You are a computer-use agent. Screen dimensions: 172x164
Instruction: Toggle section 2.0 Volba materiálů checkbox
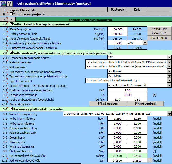11,52
